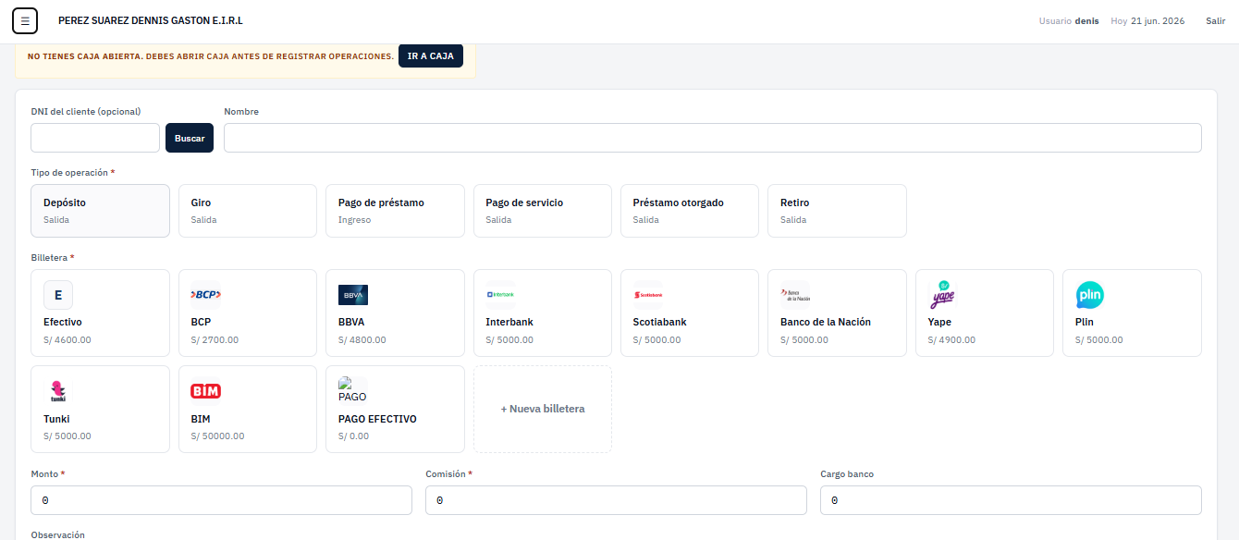Add a new wallet with Nueva billetera
Image resolution: width=1239 pixels, height=540 pixels.
coord(543,409)
